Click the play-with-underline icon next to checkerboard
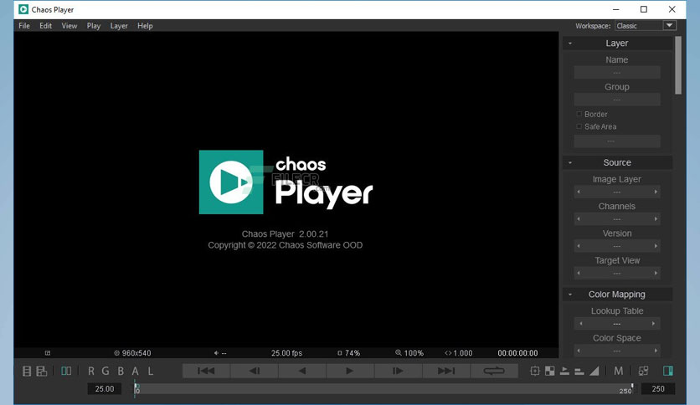 pos(564,371)
